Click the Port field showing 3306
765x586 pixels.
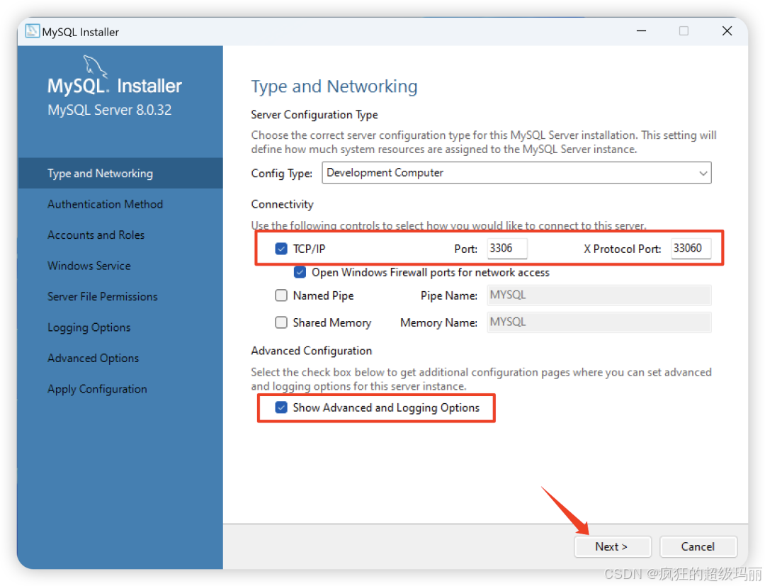pyautogui.click(x=507, y=248)
